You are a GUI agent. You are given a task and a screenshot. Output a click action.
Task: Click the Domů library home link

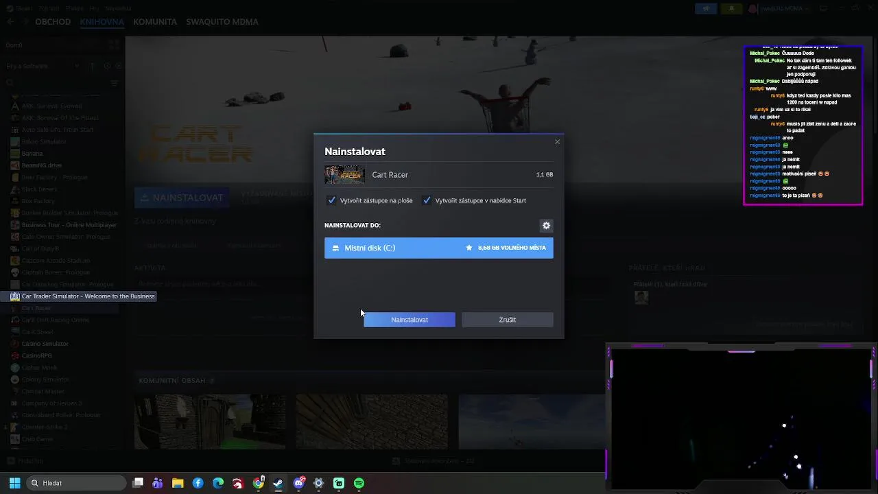(14, 45)
